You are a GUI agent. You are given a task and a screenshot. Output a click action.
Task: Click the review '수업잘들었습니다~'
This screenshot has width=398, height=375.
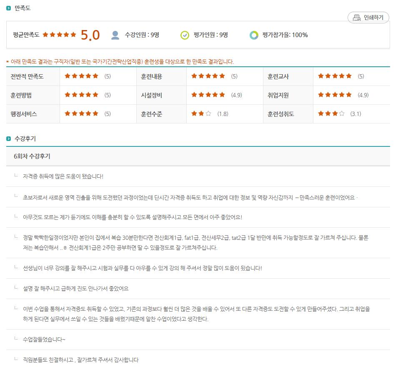[44, 340]
